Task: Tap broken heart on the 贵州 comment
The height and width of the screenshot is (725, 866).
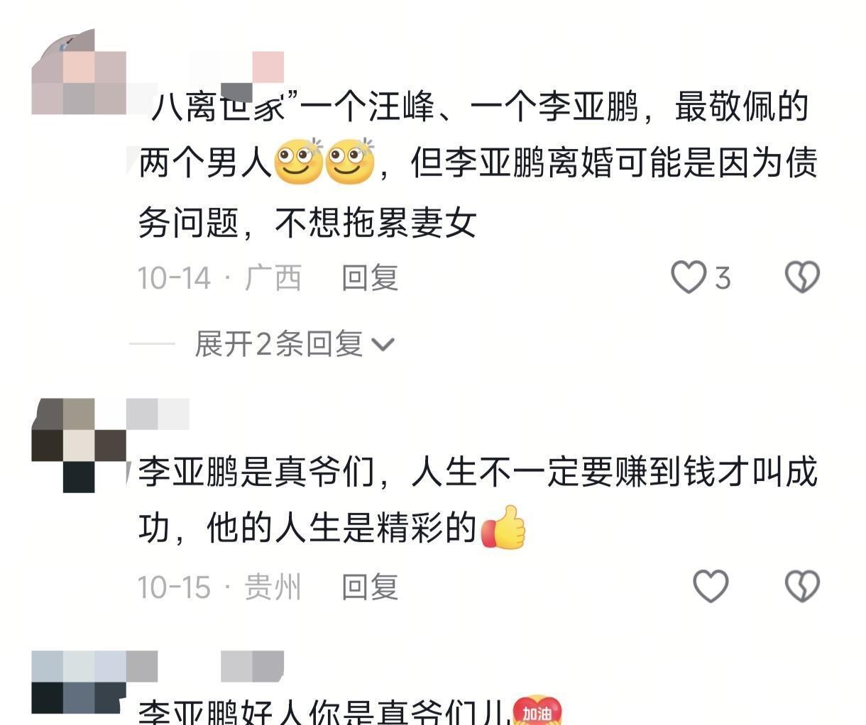Action: point(802,587)
